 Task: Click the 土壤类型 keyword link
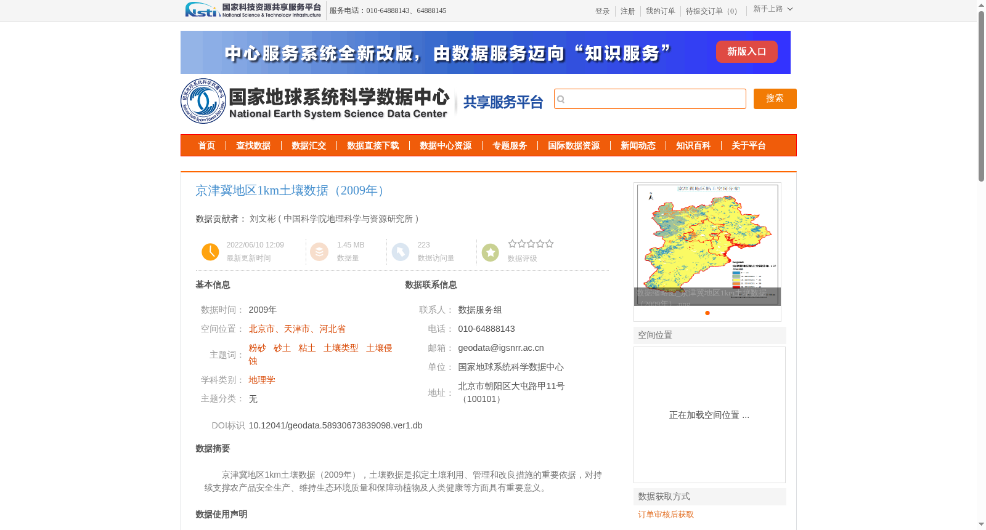click(341, 348)
